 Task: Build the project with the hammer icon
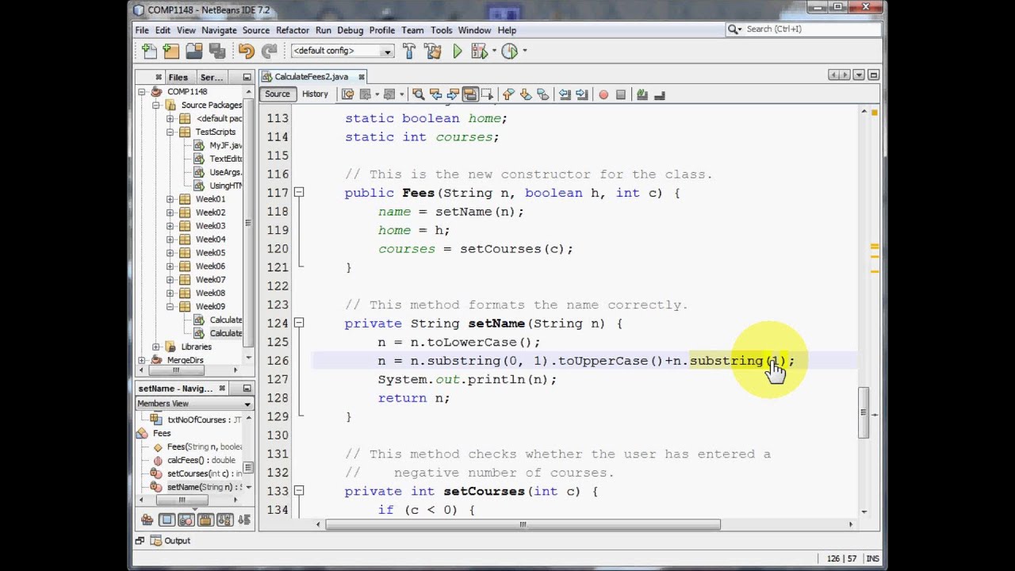click(x=409, y=52)
